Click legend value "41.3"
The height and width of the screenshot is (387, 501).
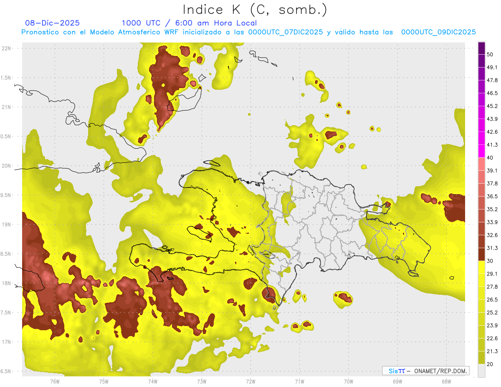(492, 145)
